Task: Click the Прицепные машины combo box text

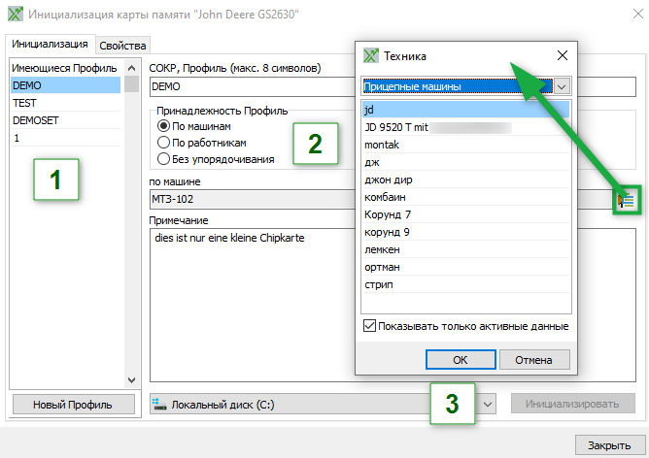Action: click(412, 86)
